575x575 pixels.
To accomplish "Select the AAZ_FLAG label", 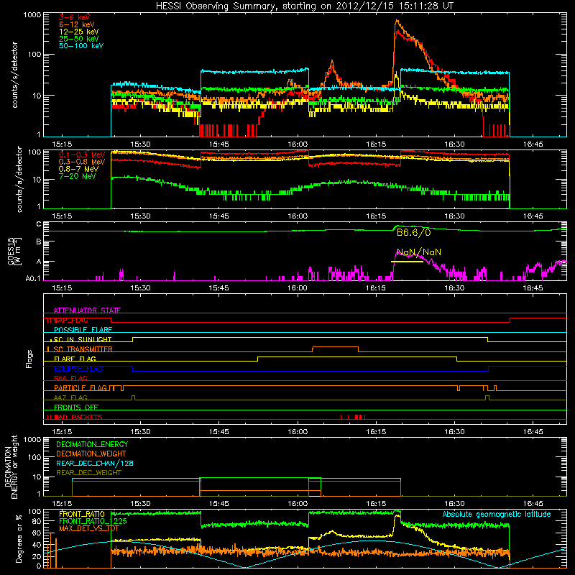I will [70, 398].
